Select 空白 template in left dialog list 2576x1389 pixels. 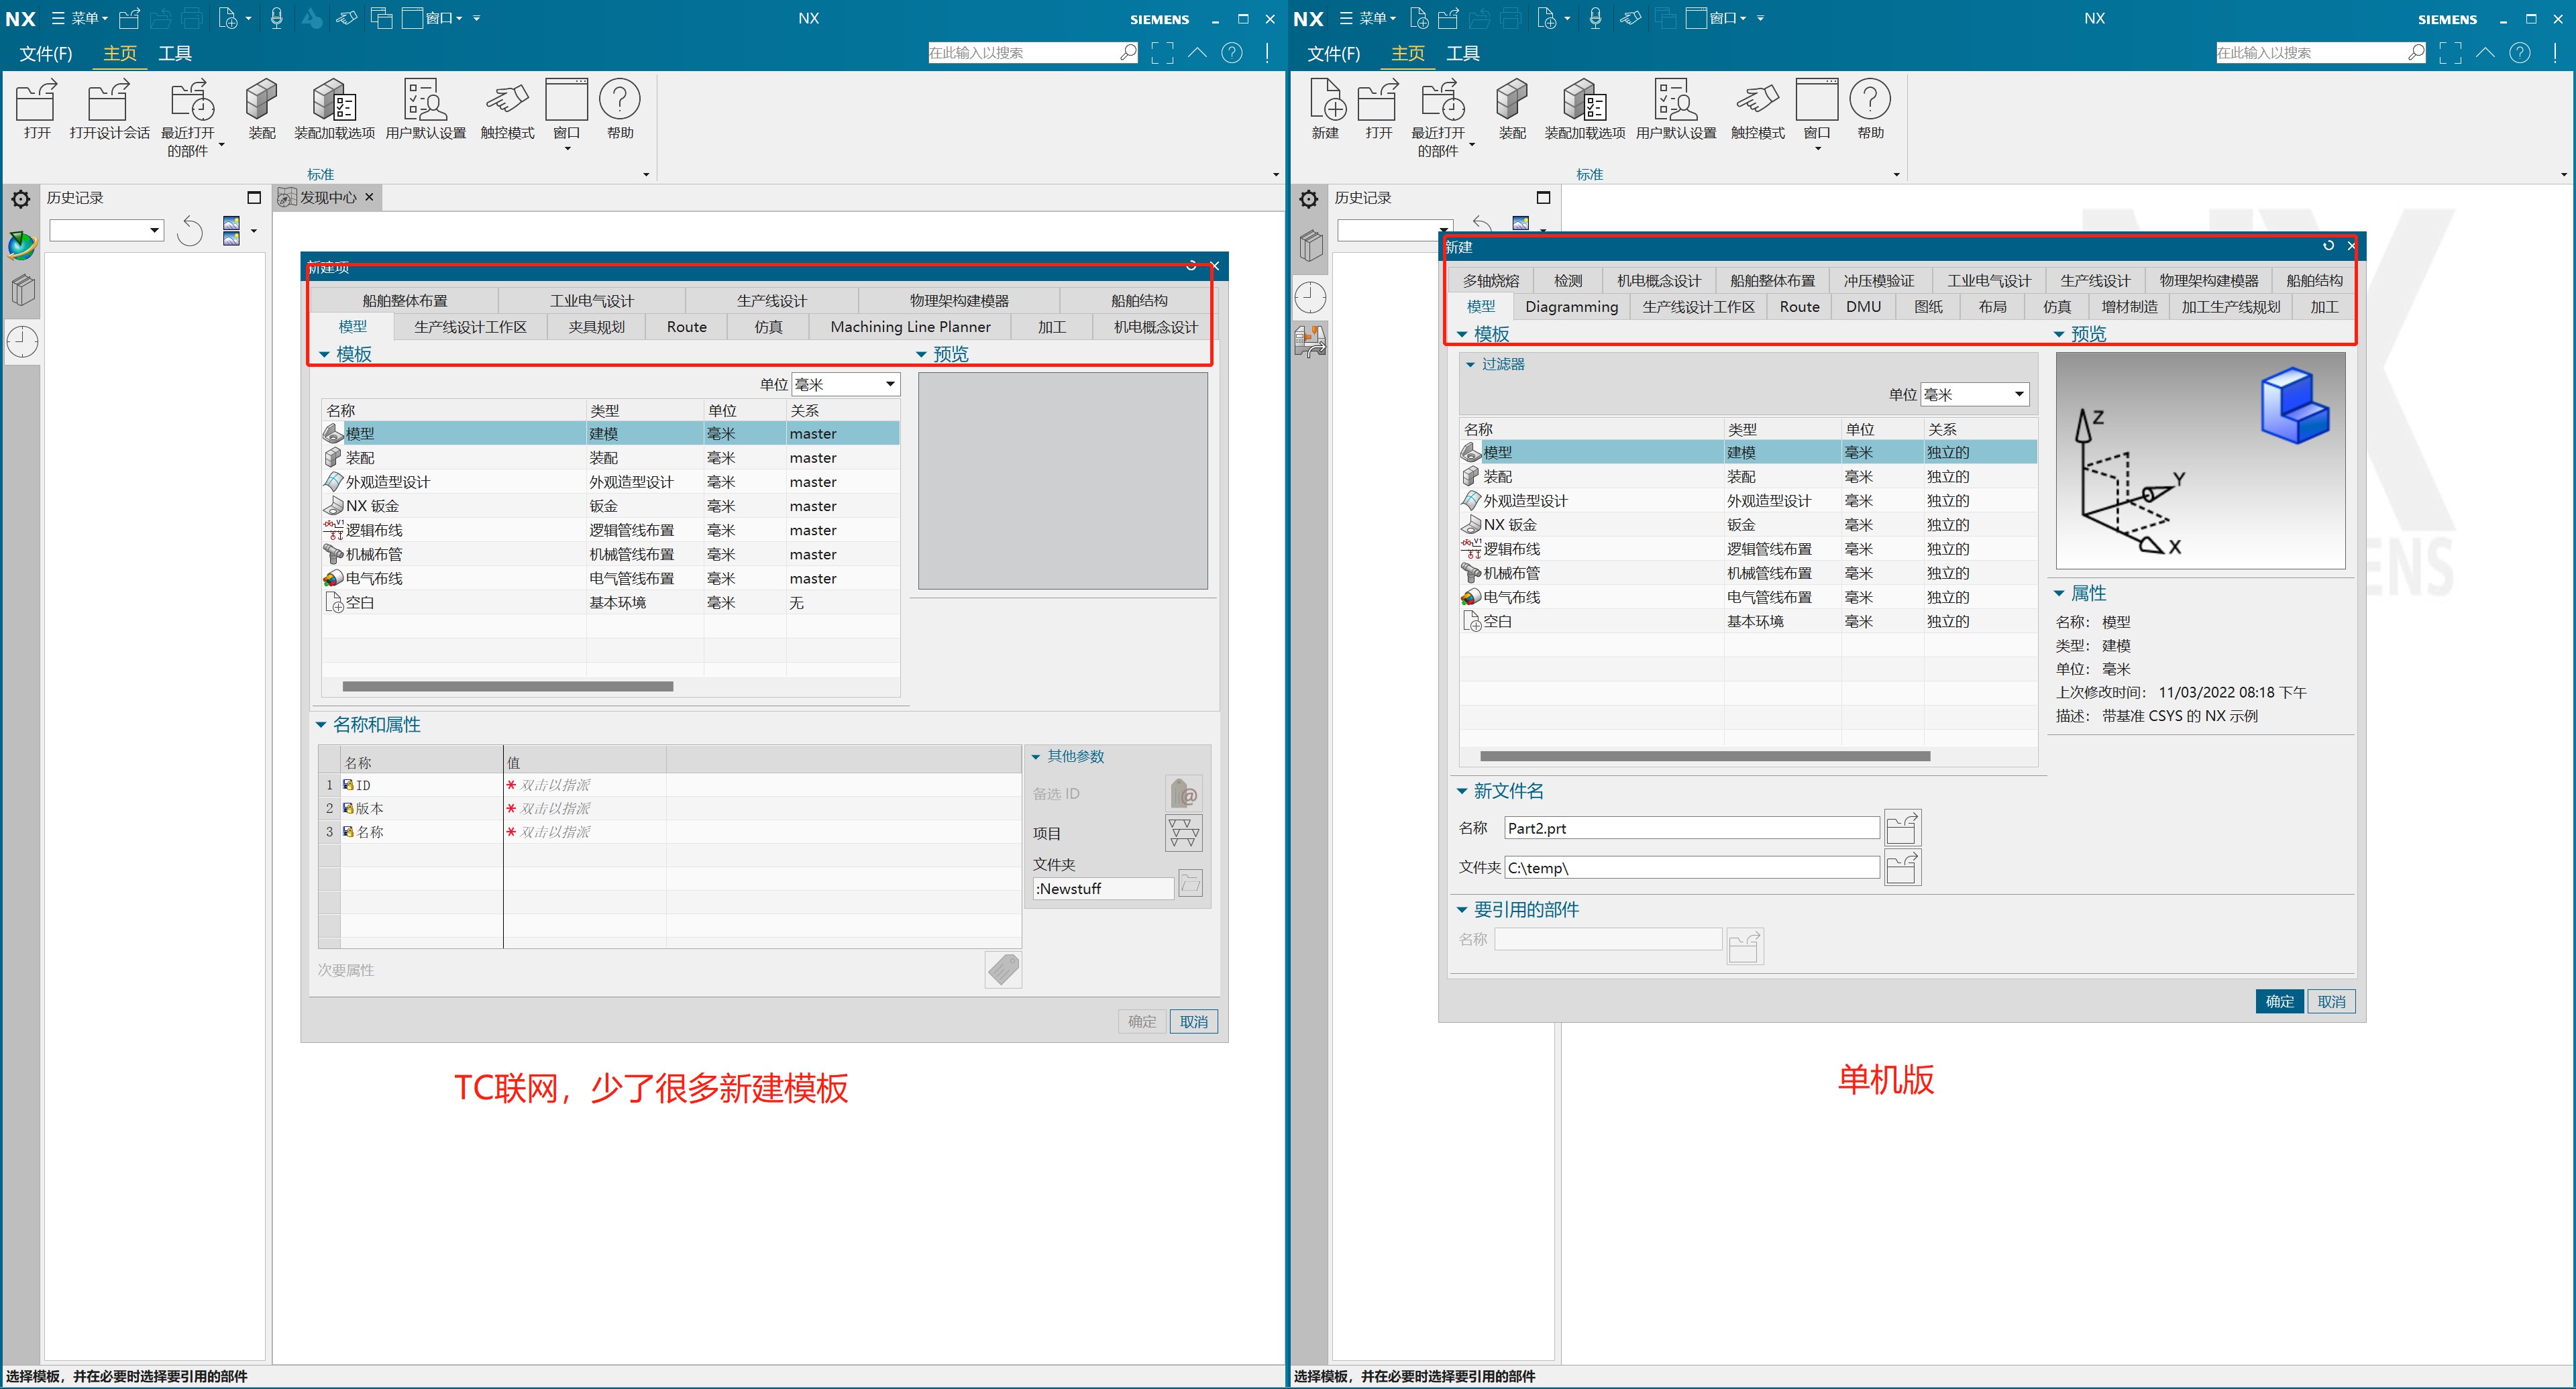tap(610, 602)
